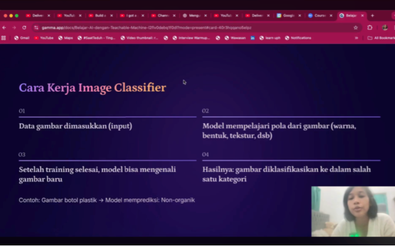The height and width of the screenshot is (247, 395).
Task: Open the Chrome extensions puzzle icon
Action: tap(370, 28)
